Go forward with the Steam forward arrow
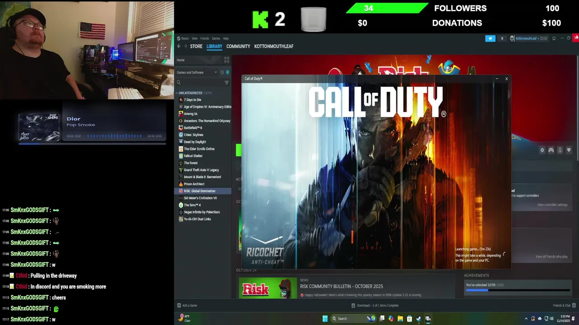Screen dimensions: 579x325 (x=185, y=46)
